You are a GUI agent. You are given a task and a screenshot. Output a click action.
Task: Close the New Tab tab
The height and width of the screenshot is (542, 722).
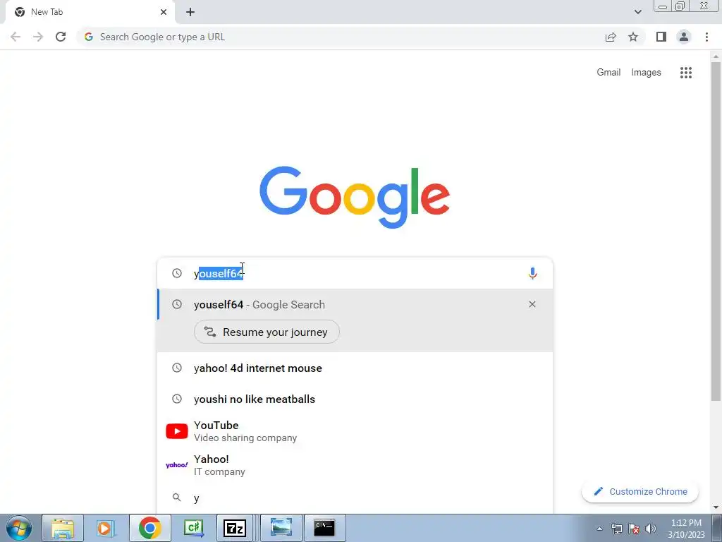164,12
